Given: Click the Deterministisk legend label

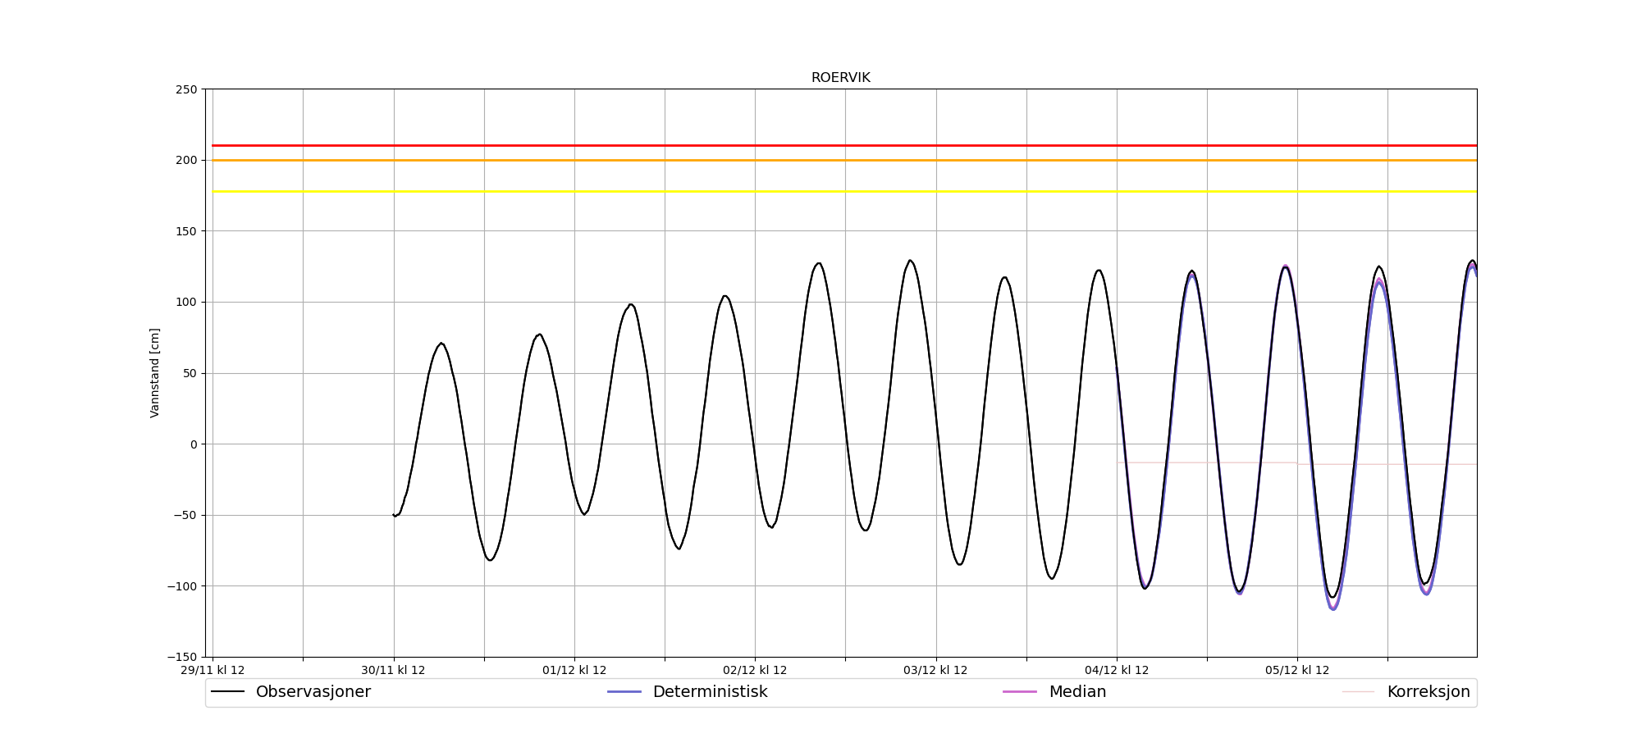Looking at the screenshot, I should (710, 692).
